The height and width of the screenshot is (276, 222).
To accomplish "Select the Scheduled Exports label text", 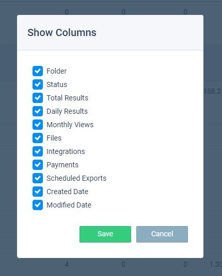I will 76,178.
